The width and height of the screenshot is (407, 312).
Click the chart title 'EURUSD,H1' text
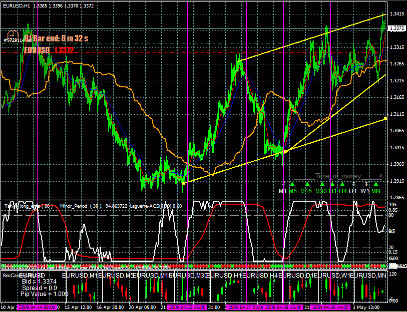17,5
